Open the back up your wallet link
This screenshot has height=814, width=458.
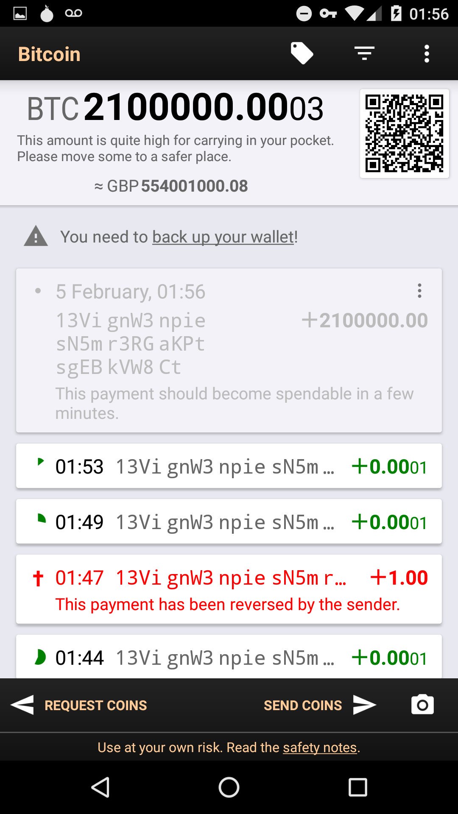tap(223, 237)
